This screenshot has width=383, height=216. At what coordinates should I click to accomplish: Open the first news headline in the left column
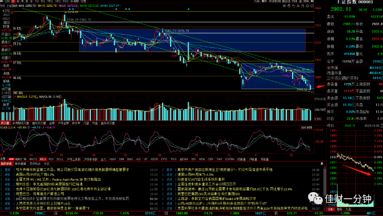pyautogui.click(x=72, y=169)
